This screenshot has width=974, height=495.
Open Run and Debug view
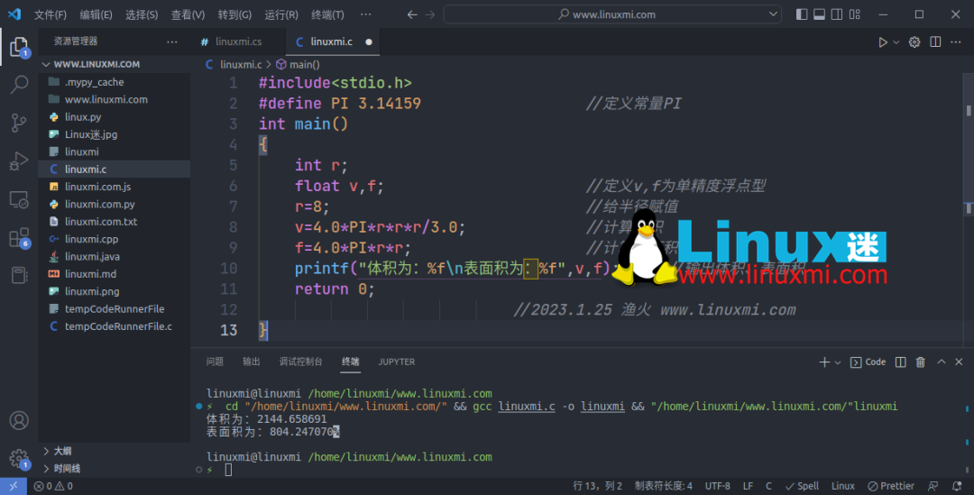[x=19, y=161]
